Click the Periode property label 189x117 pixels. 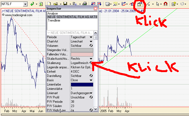[52, 37]
